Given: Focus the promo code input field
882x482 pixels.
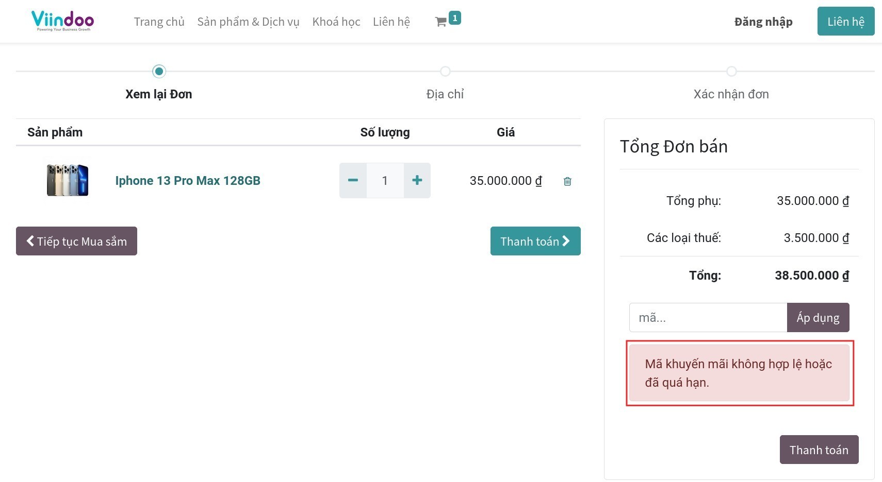Looking at the screenshot, I should [708, 318].
